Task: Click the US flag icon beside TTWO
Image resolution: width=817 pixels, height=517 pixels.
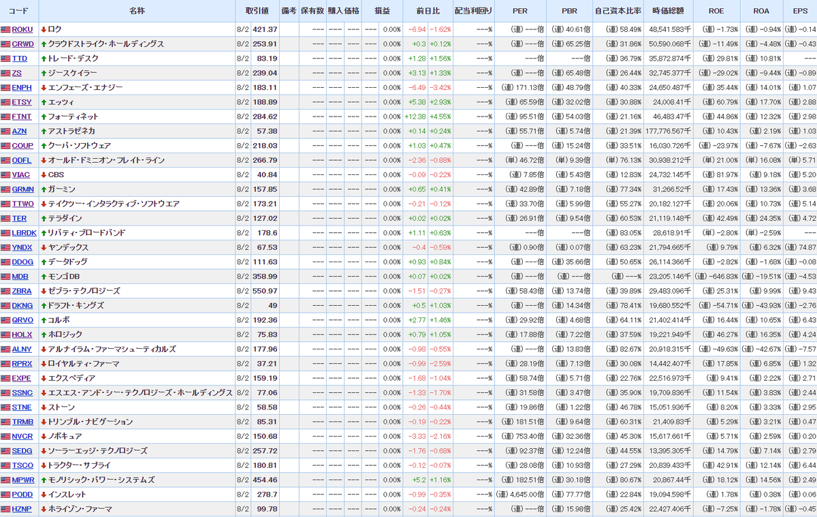Action: tap(6, 204)
